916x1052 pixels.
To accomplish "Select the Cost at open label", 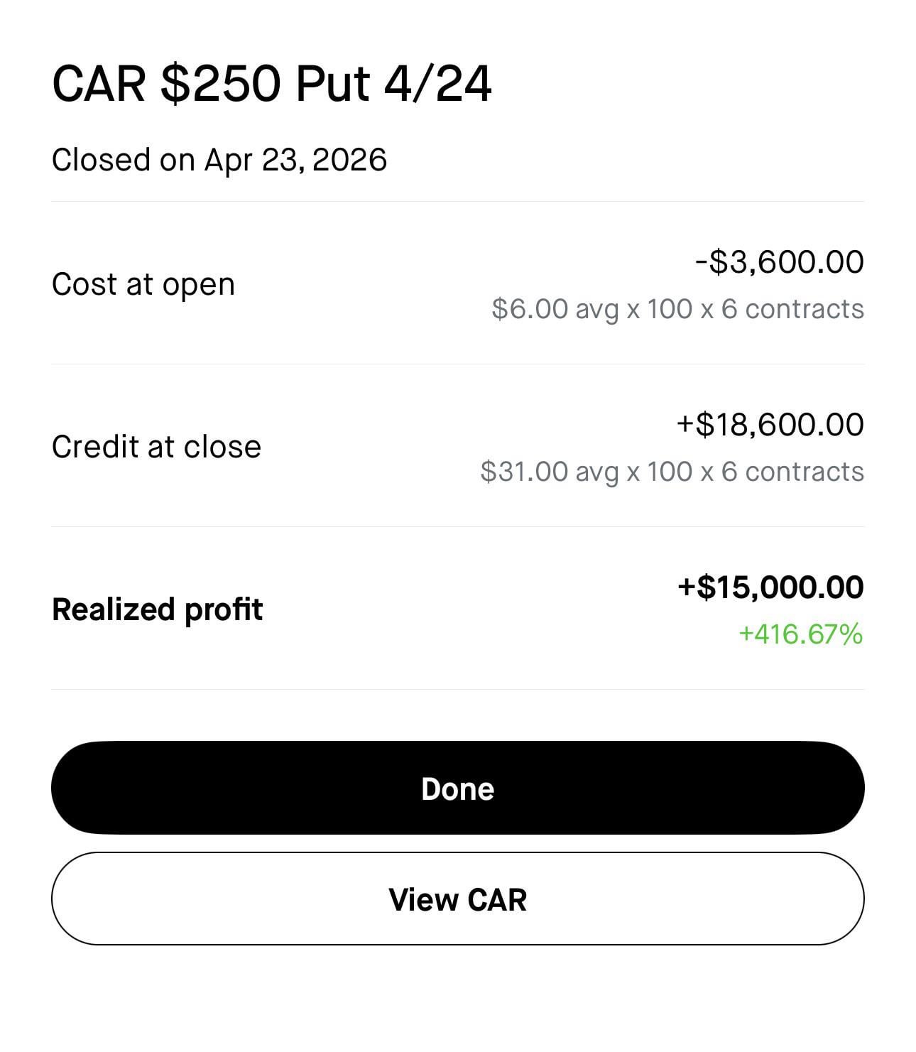I will pyautogui.click(x=143, y=284).
